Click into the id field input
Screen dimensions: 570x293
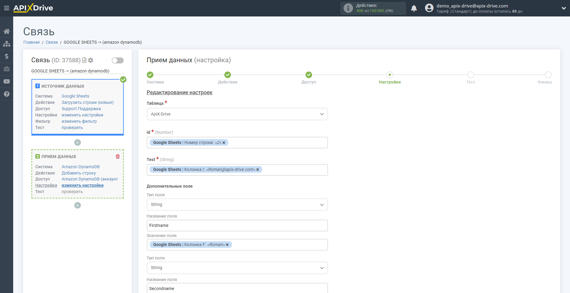click(237, 143)
